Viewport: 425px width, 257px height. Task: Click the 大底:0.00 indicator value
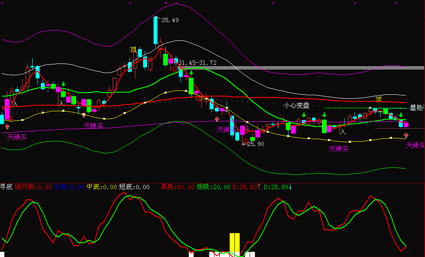[69, 187]
